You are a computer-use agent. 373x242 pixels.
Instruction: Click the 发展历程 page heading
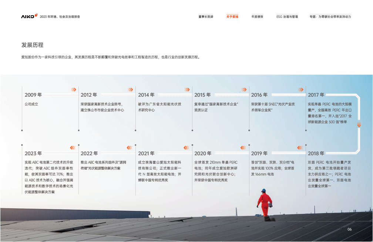tap(32, 45)
